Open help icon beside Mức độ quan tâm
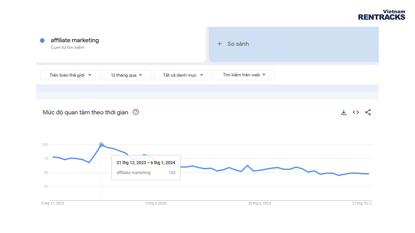This screenshot has height=233, width=415. (136, 112)
